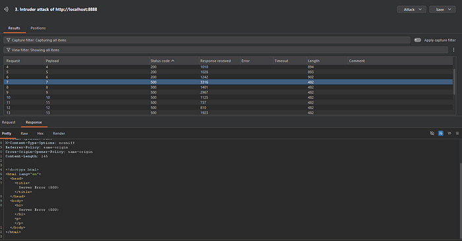Open the Request tab

click(x=9, y=122)
